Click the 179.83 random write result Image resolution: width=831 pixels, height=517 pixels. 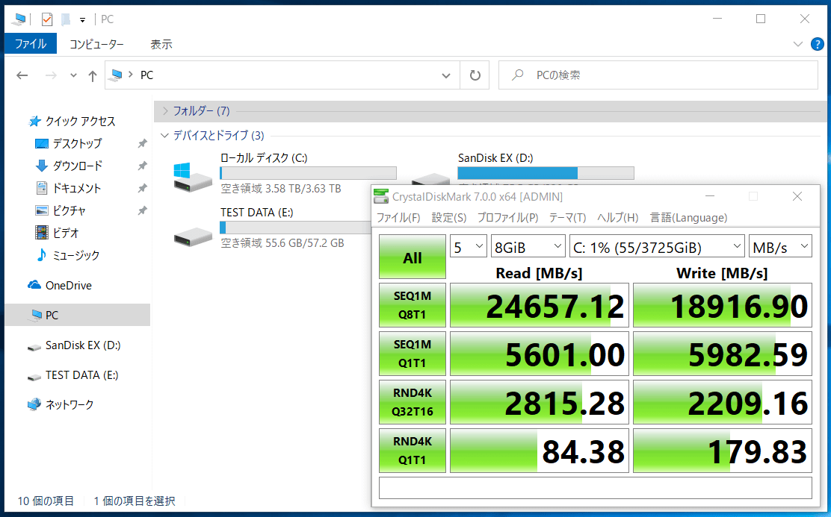[723, 451]
